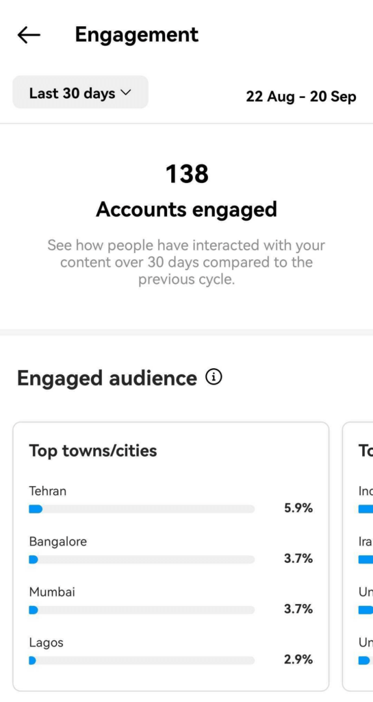Click the Engaged audience section heading
Image resolution: width=373 pixels, height=702 pixels.
click(x=107, y=378)
